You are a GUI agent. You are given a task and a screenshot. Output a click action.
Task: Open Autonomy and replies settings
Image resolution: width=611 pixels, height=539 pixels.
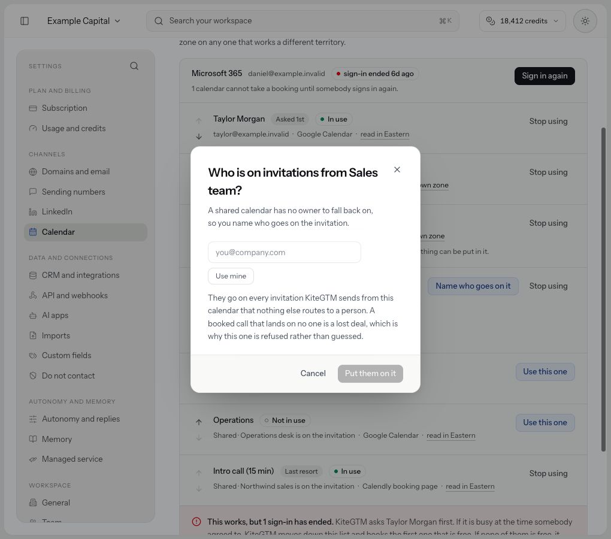click(86, 419)
